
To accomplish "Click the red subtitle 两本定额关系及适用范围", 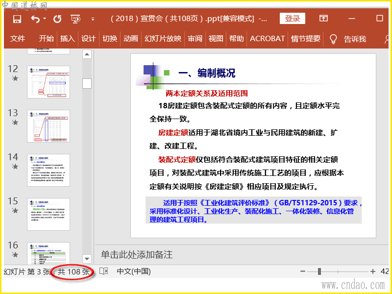I will pos(206,94).
